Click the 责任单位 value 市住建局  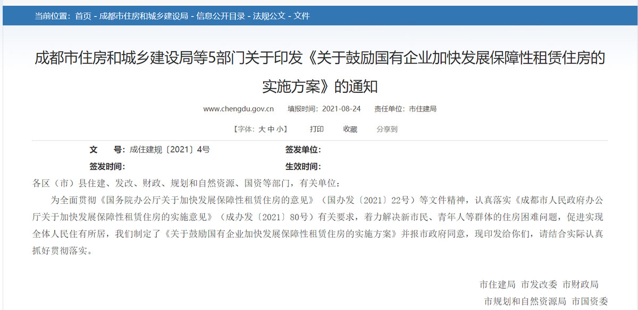point(423,109)
